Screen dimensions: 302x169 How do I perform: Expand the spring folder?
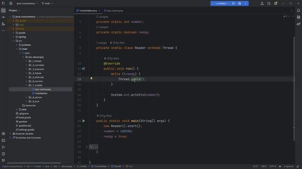(x=14, y=37)
